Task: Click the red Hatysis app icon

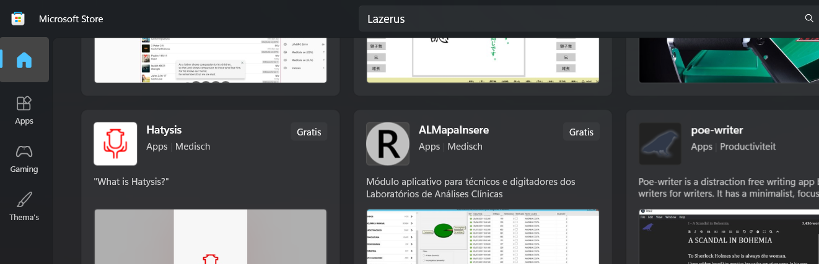Action: (115, 143)
